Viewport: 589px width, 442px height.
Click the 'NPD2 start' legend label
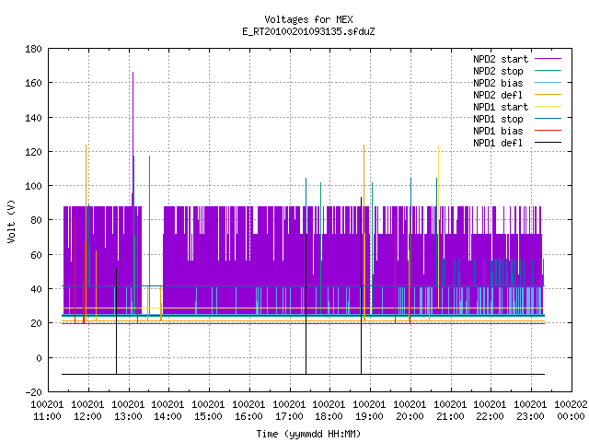point(501,59)
